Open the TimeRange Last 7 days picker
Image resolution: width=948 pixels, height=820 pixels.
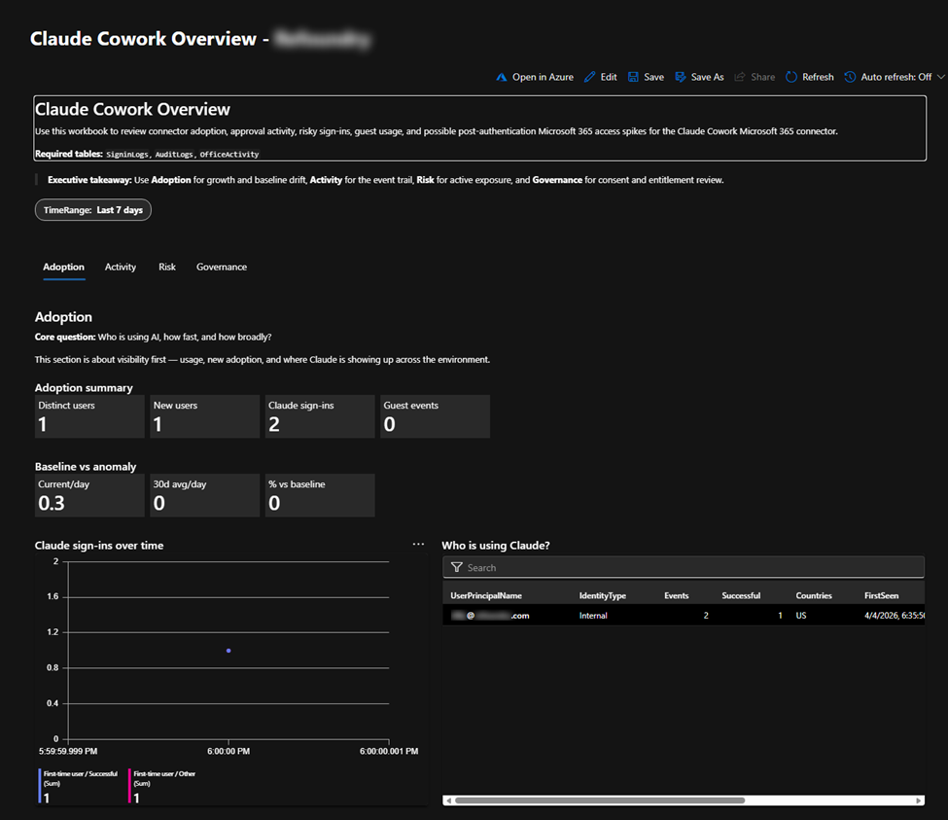[93, 210]
